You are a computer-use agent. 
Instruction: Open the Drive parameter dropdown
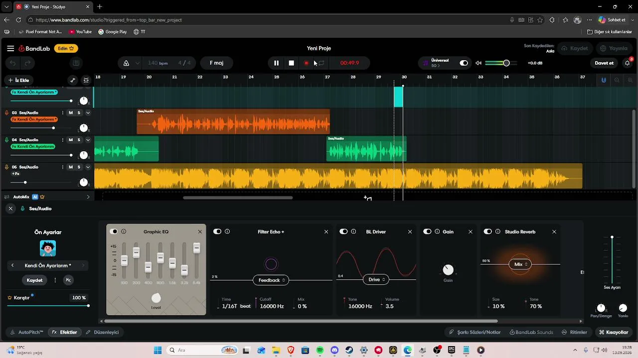(376, 279)
